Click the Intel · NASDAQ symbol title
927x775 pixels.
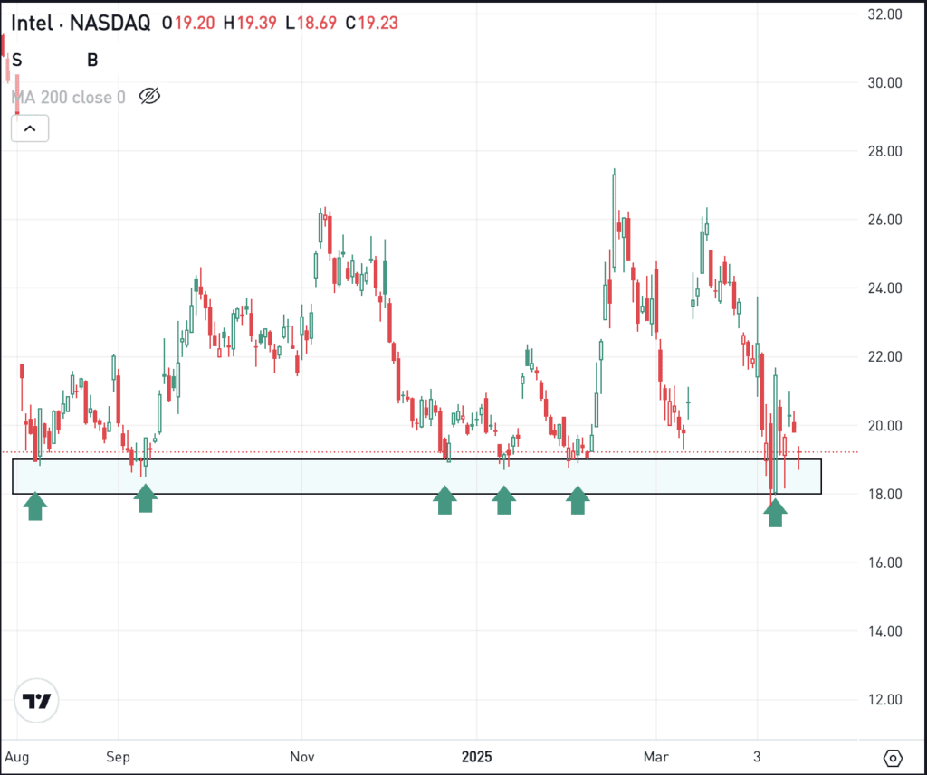[x=81, y=23]
